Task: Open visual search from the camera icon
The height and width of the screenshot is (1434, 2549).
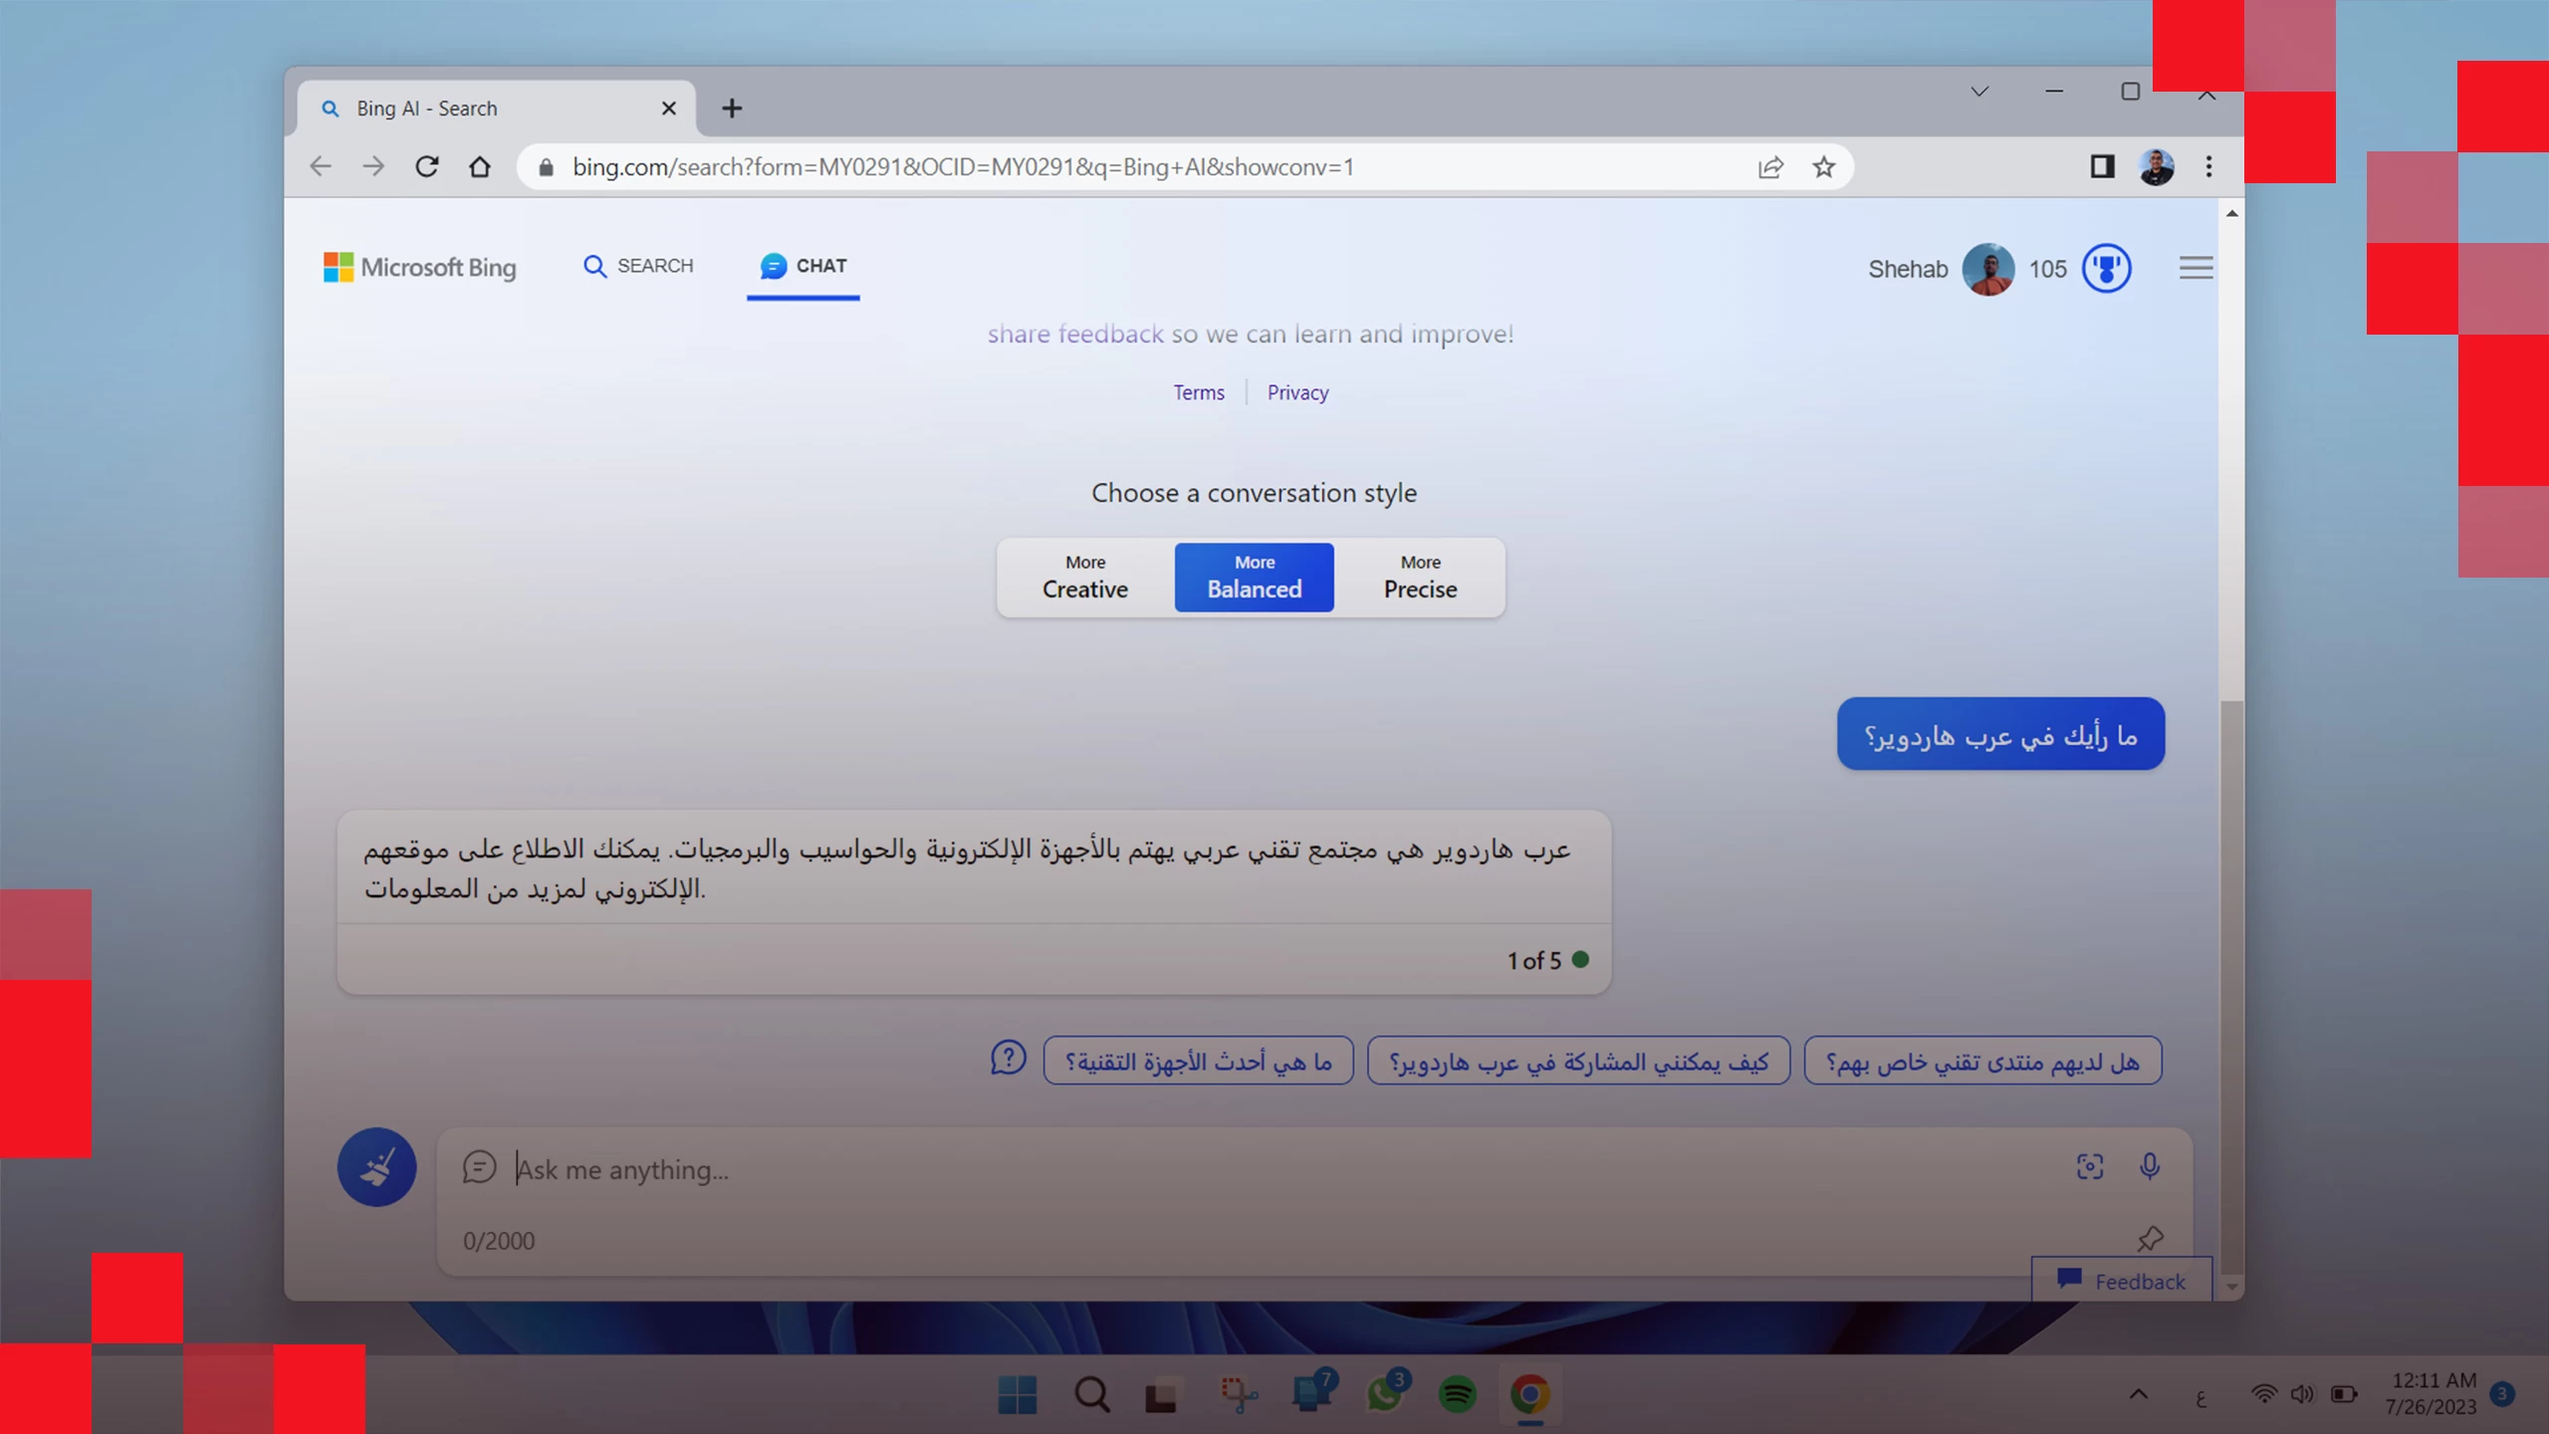Action: [x=2088, y=1166]
